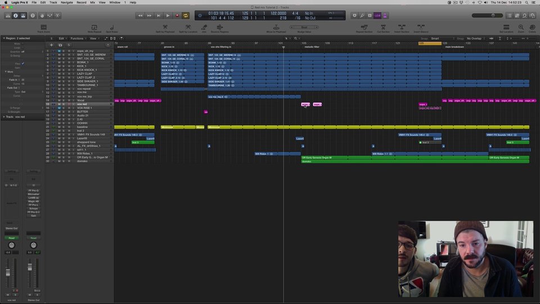540x304 pixels.
Task: Click the Rewind transport button
Action: (x=140, y=16)
